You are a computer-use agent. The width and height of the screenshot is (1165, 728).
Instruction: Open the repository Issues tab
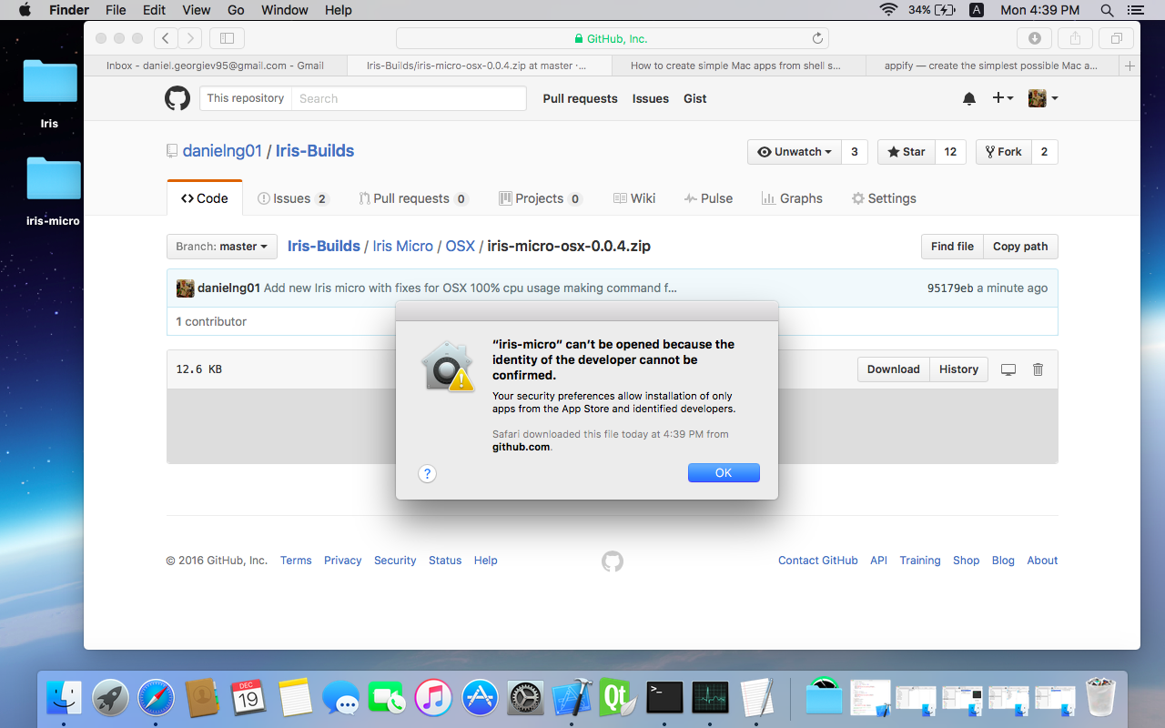pyautogui.click(x=293, y=198)
